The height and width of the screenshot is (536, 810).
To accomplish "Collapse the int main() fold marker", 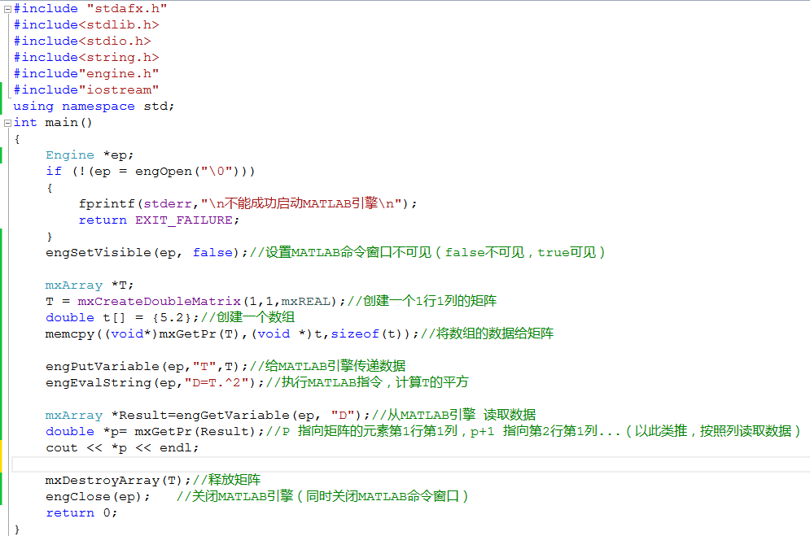I will (8, 123).
